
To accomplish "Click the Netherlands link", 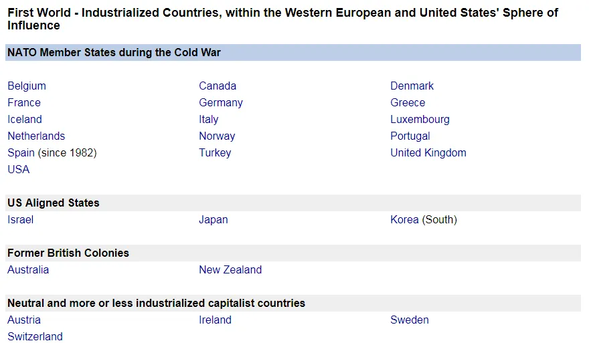I will tap(36, 136).
